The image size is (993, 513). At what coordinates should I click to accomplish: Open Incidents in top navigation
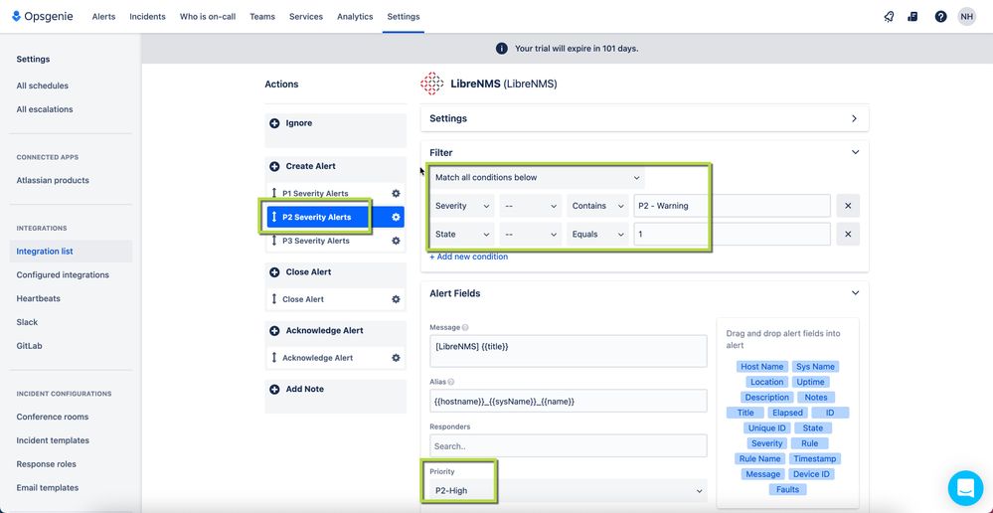click(147, 17)
